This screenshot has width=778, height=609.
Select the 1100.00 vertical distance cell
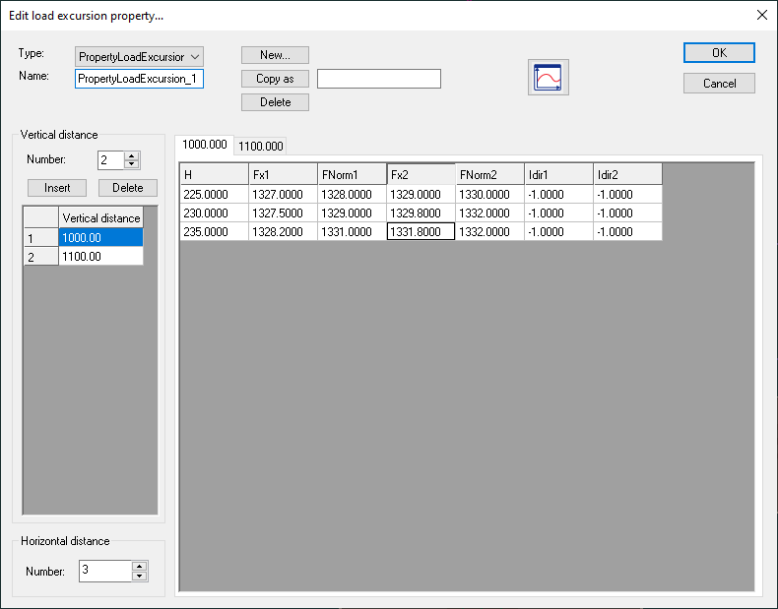(x=100, y=256)
